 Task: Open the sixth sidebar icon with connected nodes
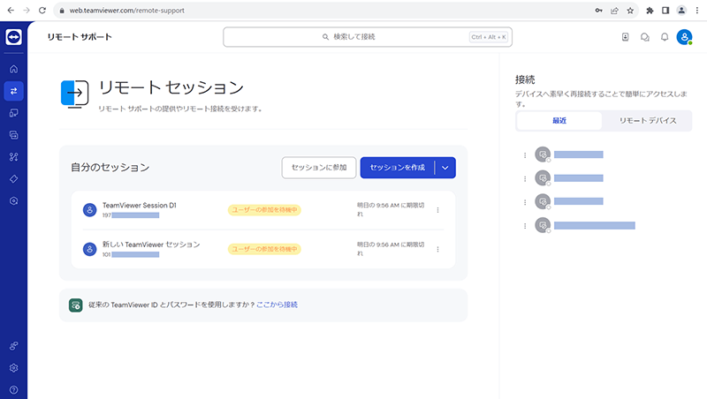tap(13, 157)
